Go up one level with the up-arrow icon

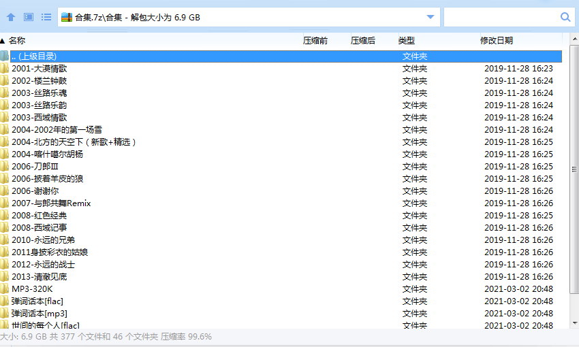tap(11, 17)
